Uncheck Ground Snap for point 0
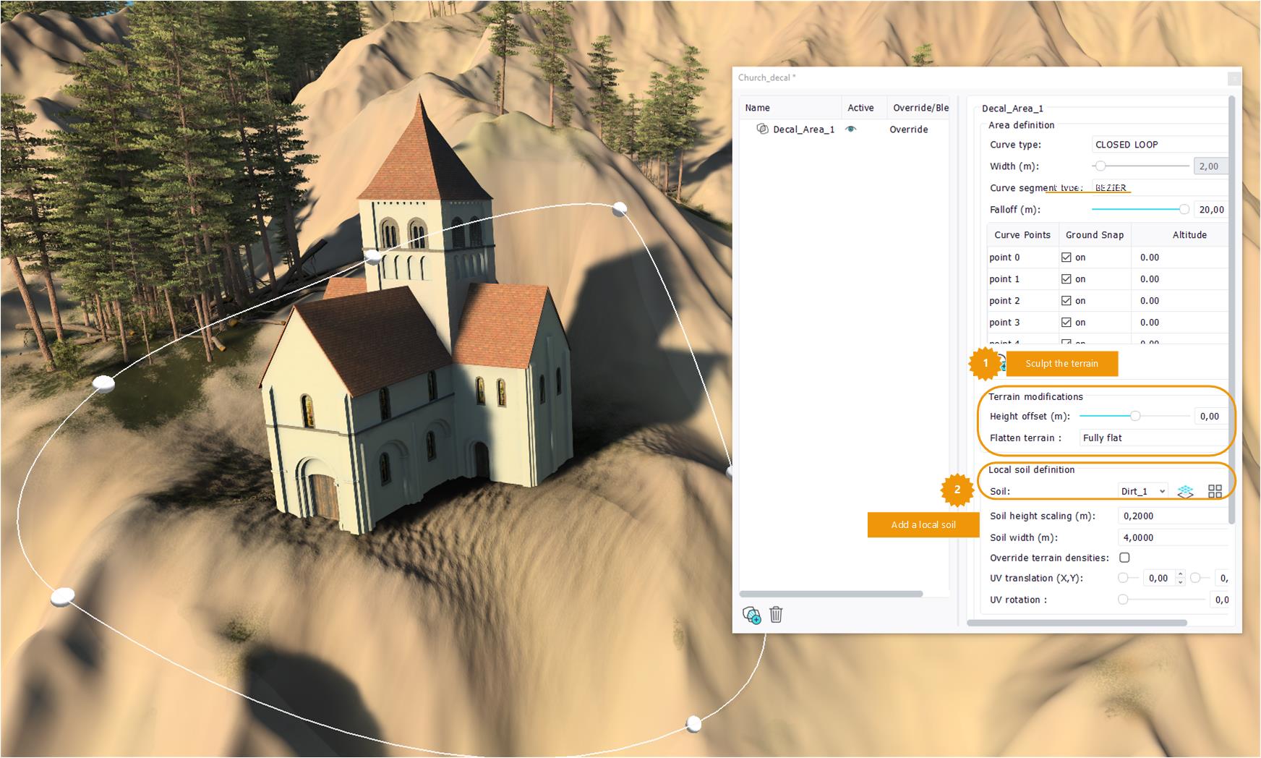1261x758 pixels. [x=1066, y=257]
